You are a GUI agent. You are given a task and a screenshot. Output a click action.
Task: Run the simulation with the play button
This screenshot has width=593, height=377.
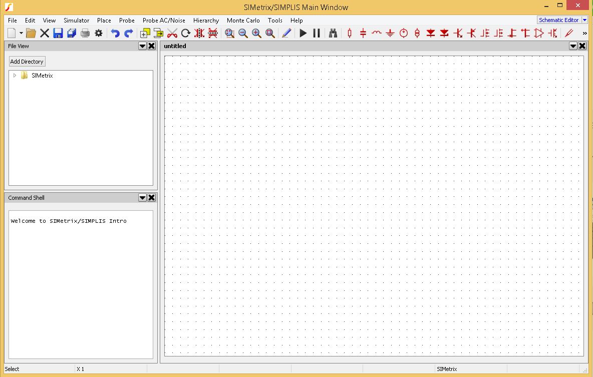click(303, 33)
